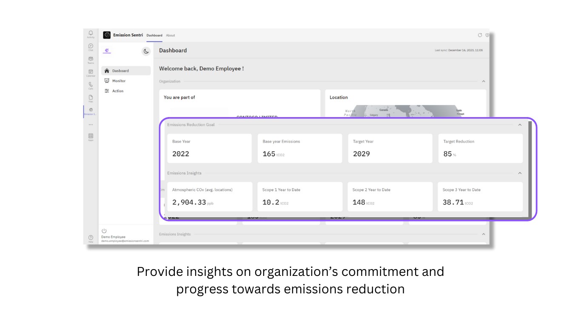Open Apps in the Teams sidebar
The width and height of the screenshot is (581, 327).
click(x=91, y=137)
